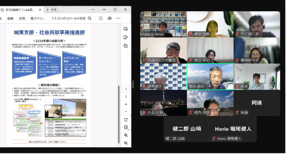Click muted mic icon beside Horio 堀尾健人

tap(214, 139)
